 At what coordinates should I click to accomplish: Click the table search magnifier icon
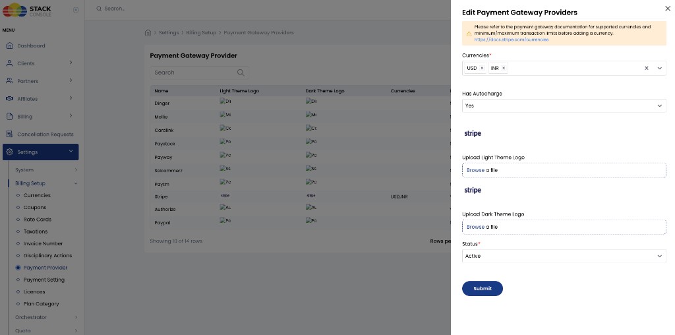(x=241, y=73)
